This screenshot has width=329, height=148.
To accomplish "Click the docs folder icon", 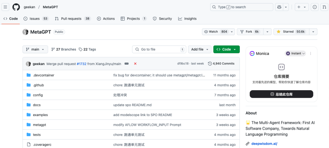I will pyautogui.click(x=29, y=105).
